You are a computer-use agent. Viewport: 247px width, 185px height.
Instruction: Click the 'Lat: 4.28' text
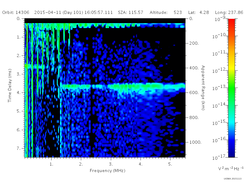pos(199,12)
